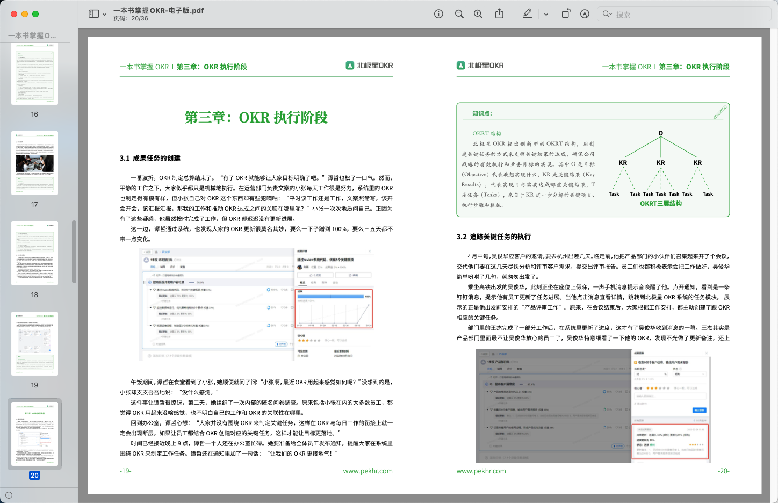The image size is (778, 503).
Task: Select the highlight pen tool
Action: point(527,14)
